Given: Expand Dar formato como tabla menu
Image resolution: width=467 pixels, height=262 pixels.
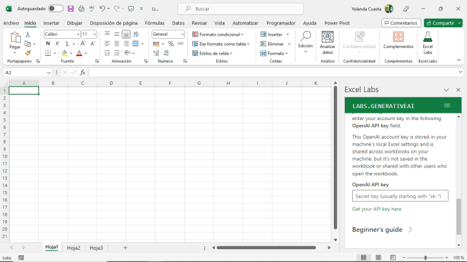Looking at the screenshot, I should coord(221,44).
